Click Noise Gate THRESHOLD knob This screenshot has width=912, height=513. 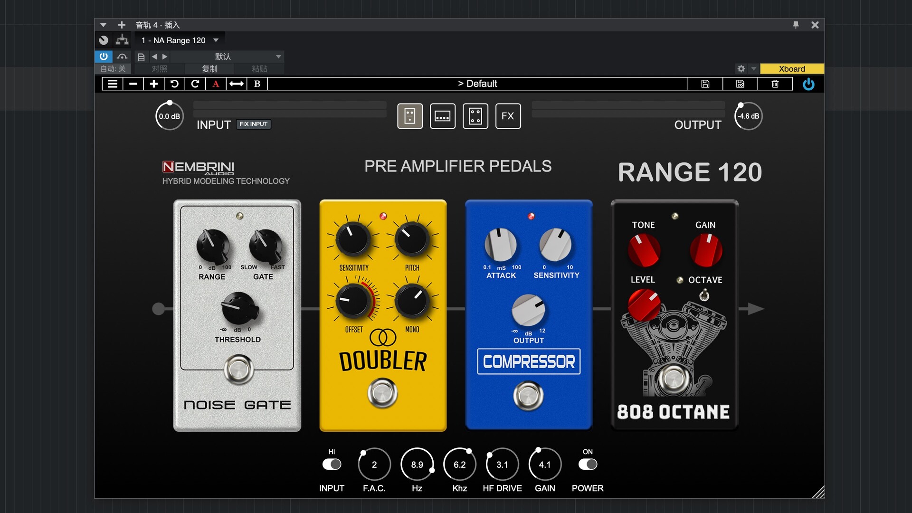click(x=239, y=309)
